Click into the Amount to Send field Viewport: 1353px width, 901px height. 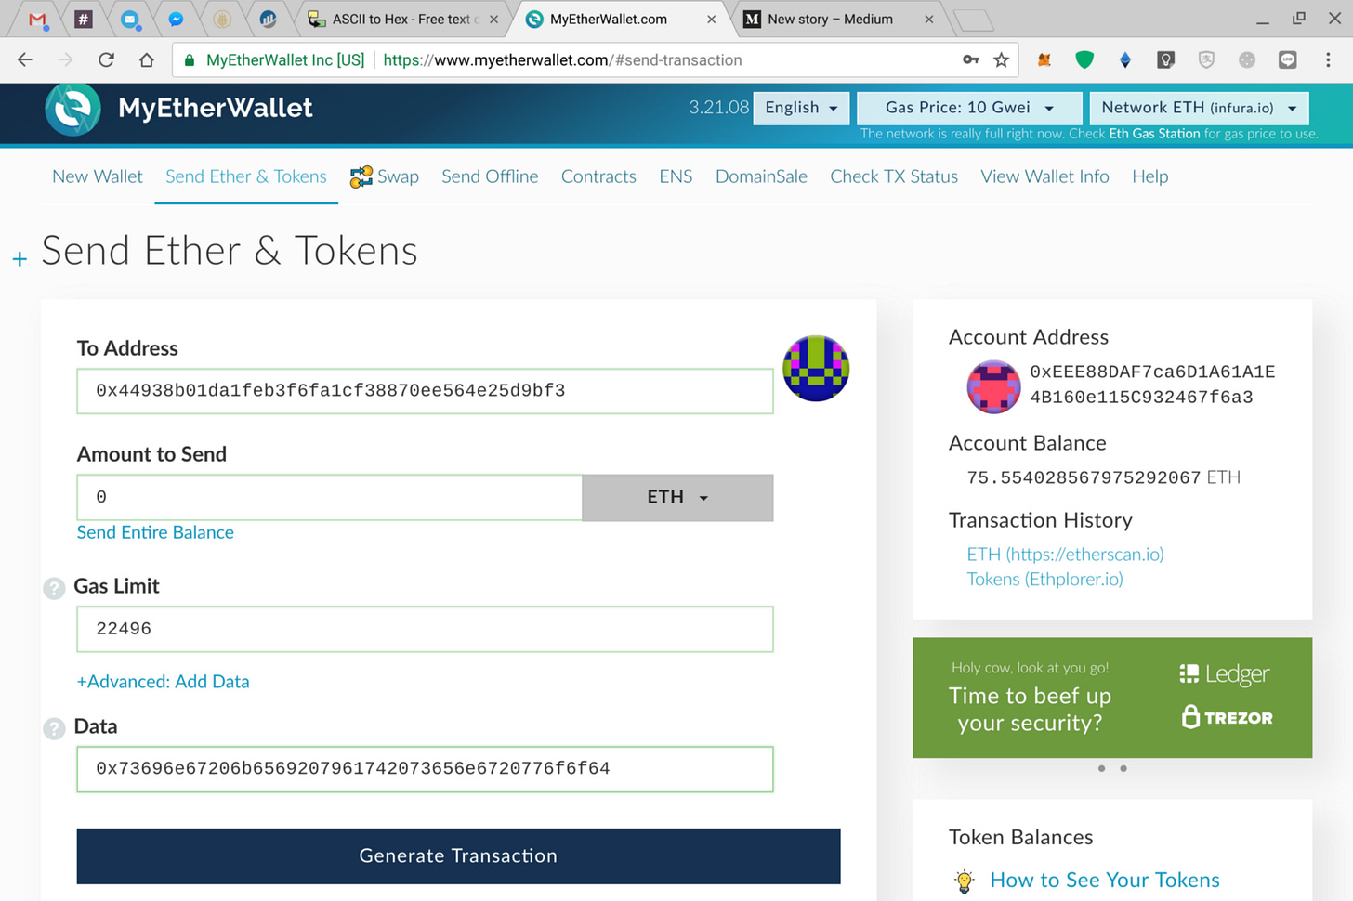[x=329, y=497]
